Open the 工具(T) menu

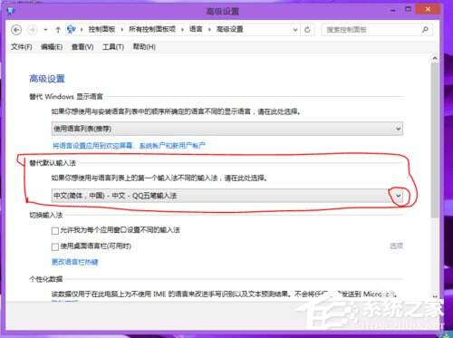pos(113,47)
